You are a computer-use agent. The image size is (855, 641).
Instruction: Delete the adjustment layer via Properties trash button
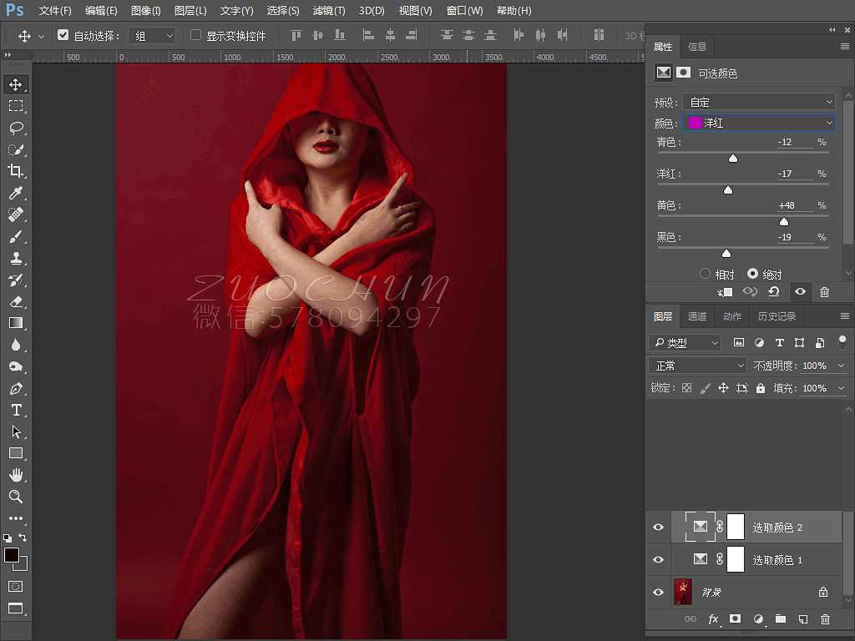click(825, 292)
